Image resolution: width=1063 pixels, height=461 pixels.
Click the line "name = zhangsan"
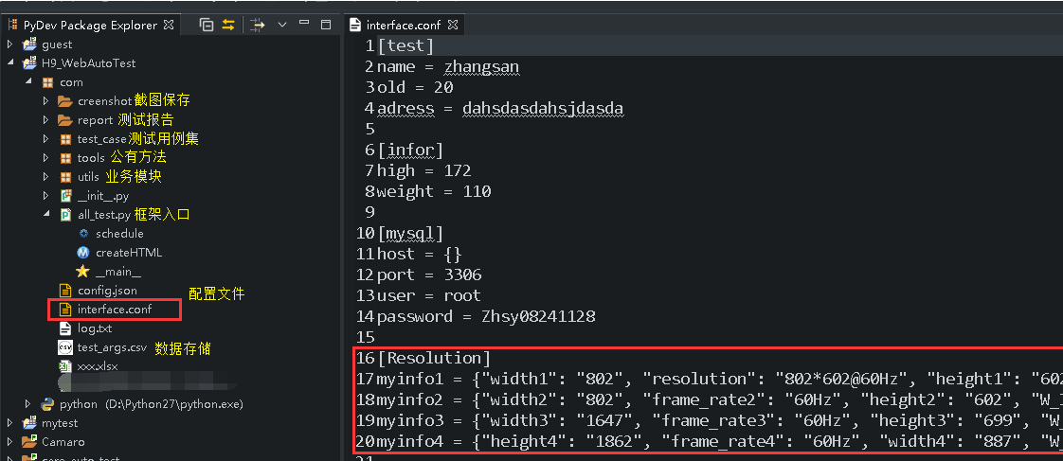[448, 67]
